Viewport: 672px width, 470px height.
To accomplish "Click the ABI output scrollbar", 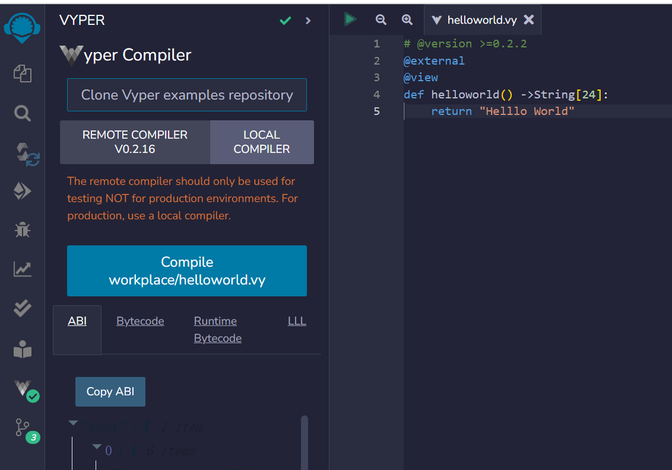I will pos(305,442).
